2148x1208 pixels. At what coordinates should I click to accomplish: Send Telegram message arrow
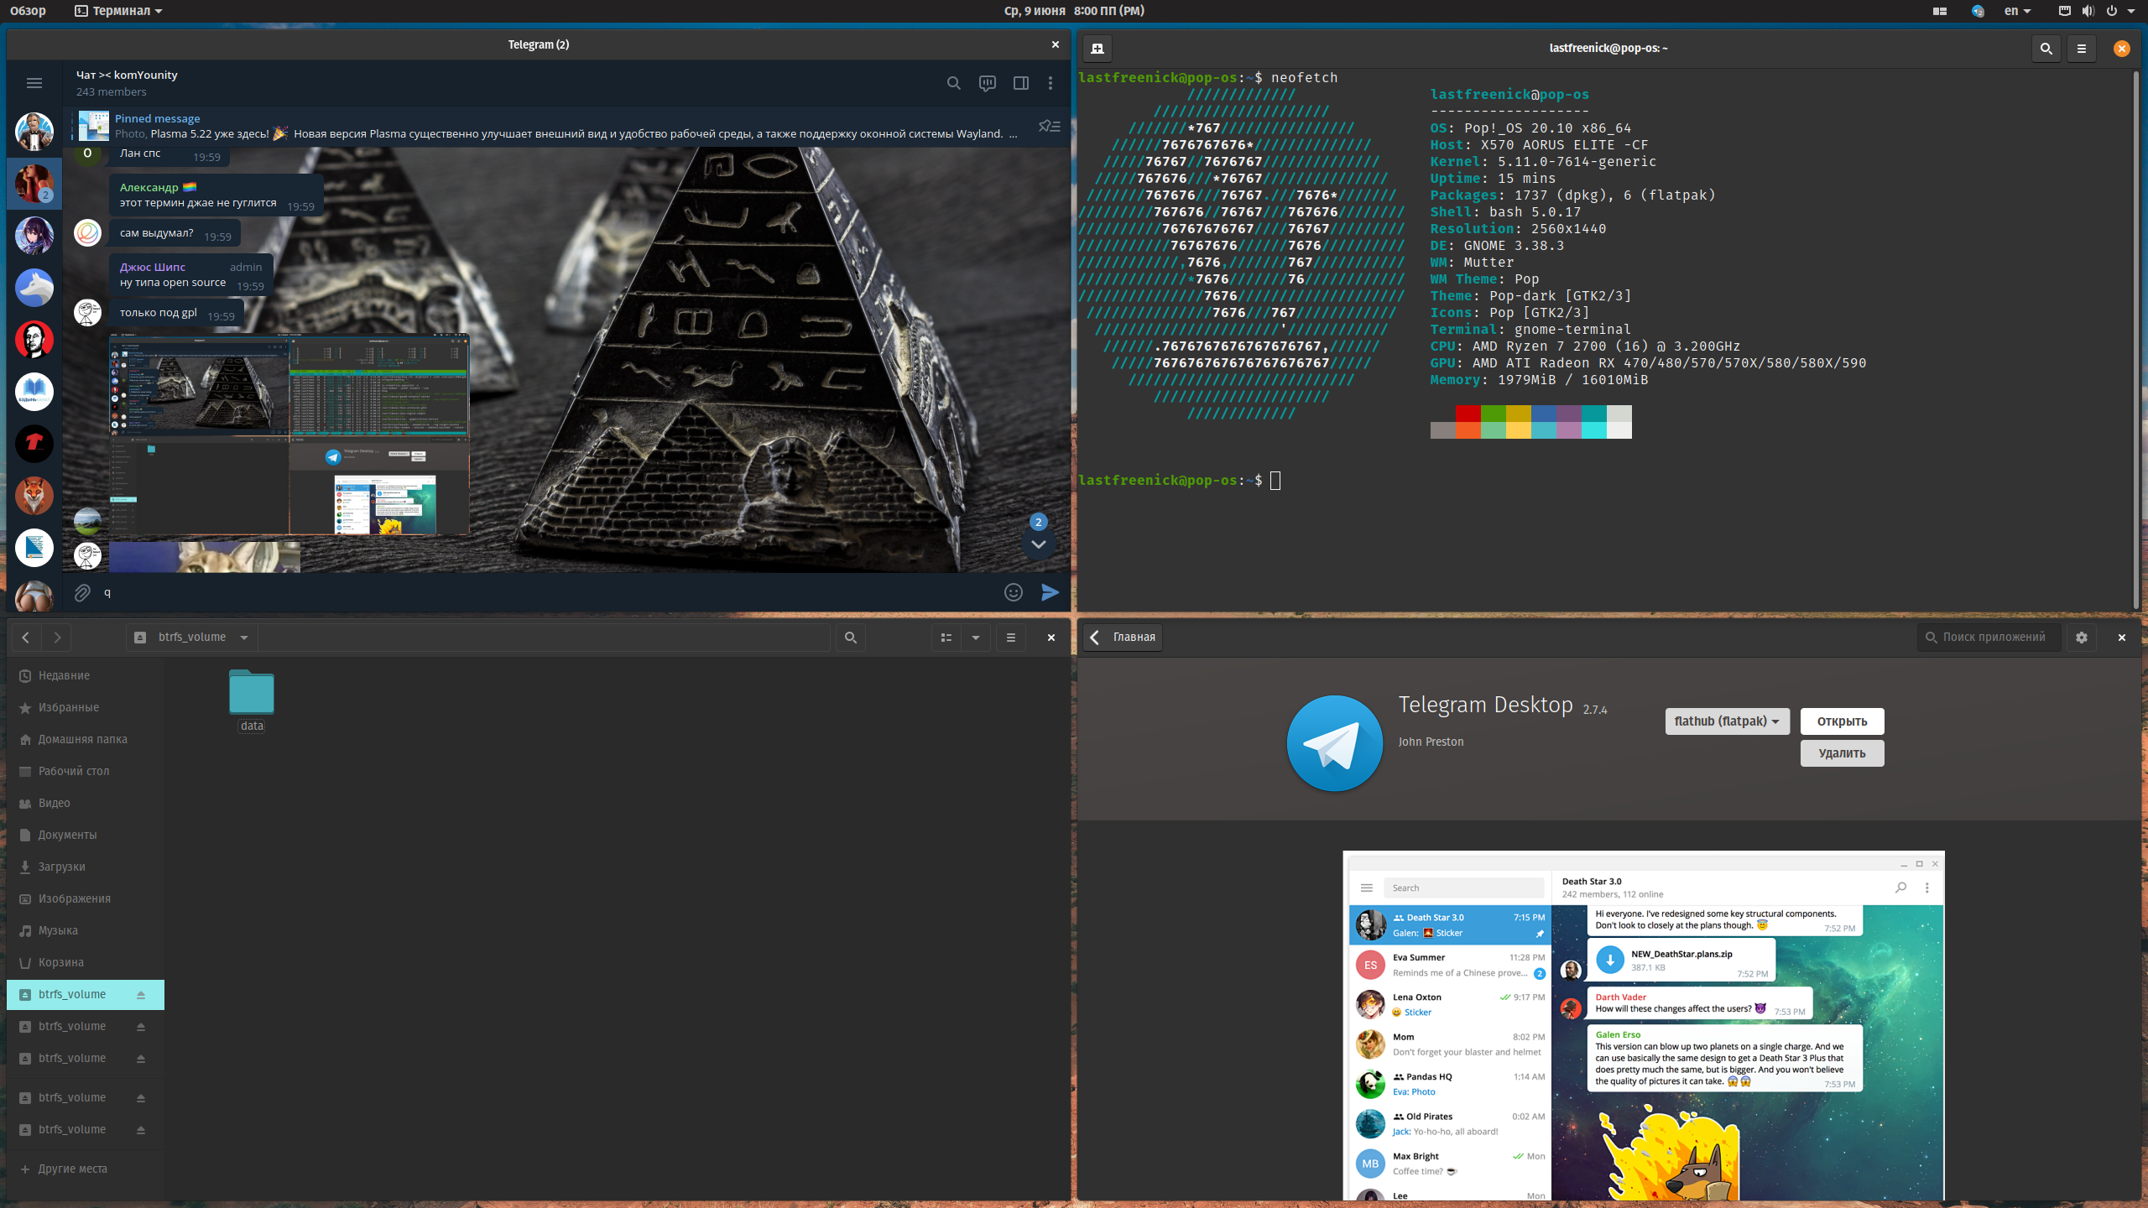[x=1050, y=592]
